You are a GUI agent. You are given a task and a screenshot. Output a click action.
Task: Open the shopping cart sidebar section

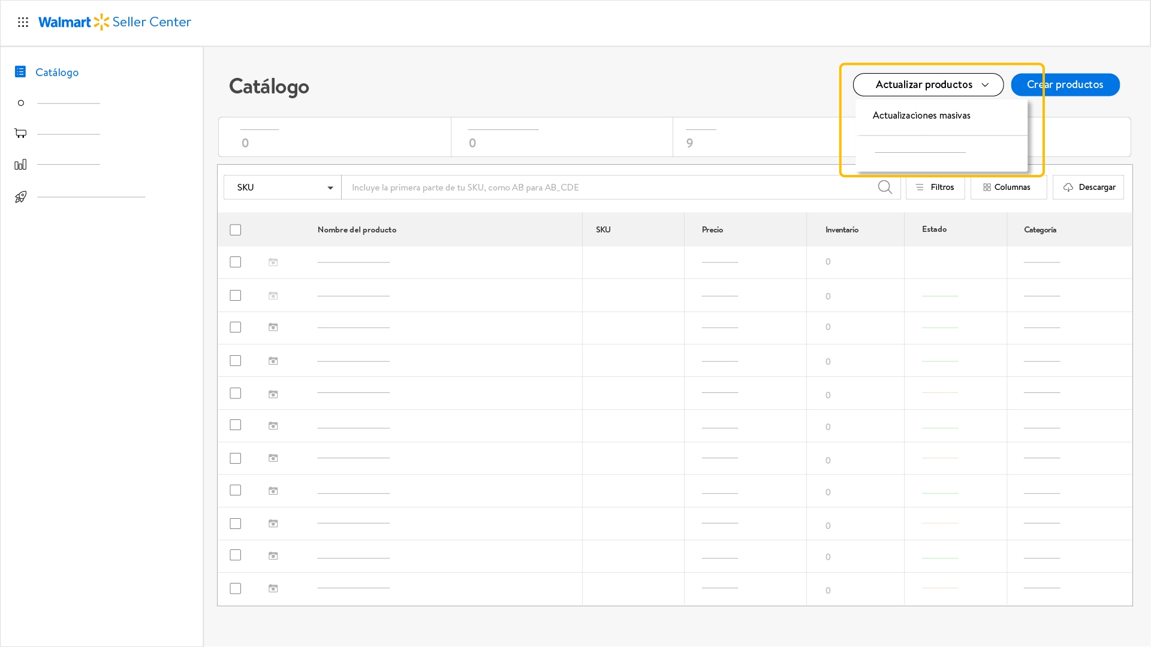click(20, 133)
